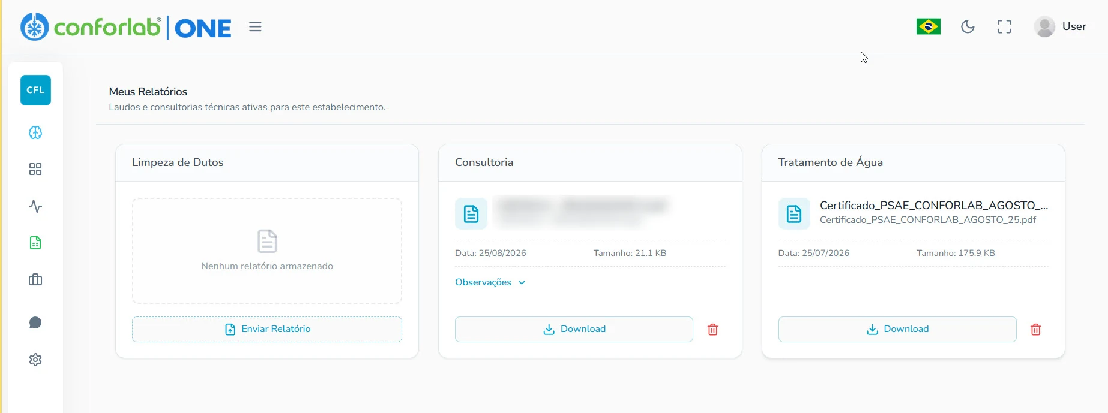Delete the Tratamento de Água report
The height and width of the screenshot is (413, 1108).
[1036, 330]
